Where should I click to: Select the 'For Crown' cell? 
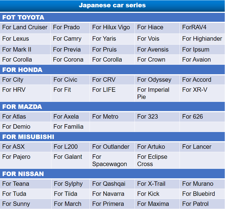coord(151,60)
